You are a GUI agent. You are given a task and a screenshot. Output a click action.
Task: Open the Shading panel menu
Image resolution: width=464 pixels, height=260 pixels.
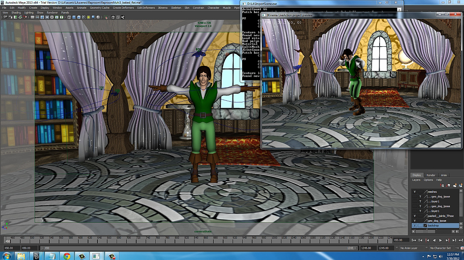[16, 13]
